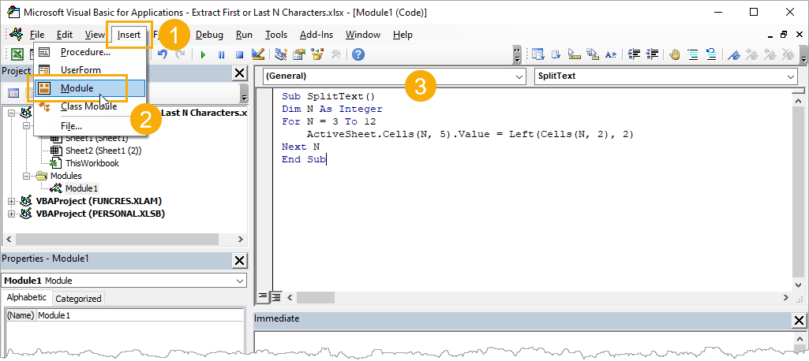Image resolution: width=809 pixels, height=361 pixels.
Task: Open the File menu
Action: click(37, 35)
